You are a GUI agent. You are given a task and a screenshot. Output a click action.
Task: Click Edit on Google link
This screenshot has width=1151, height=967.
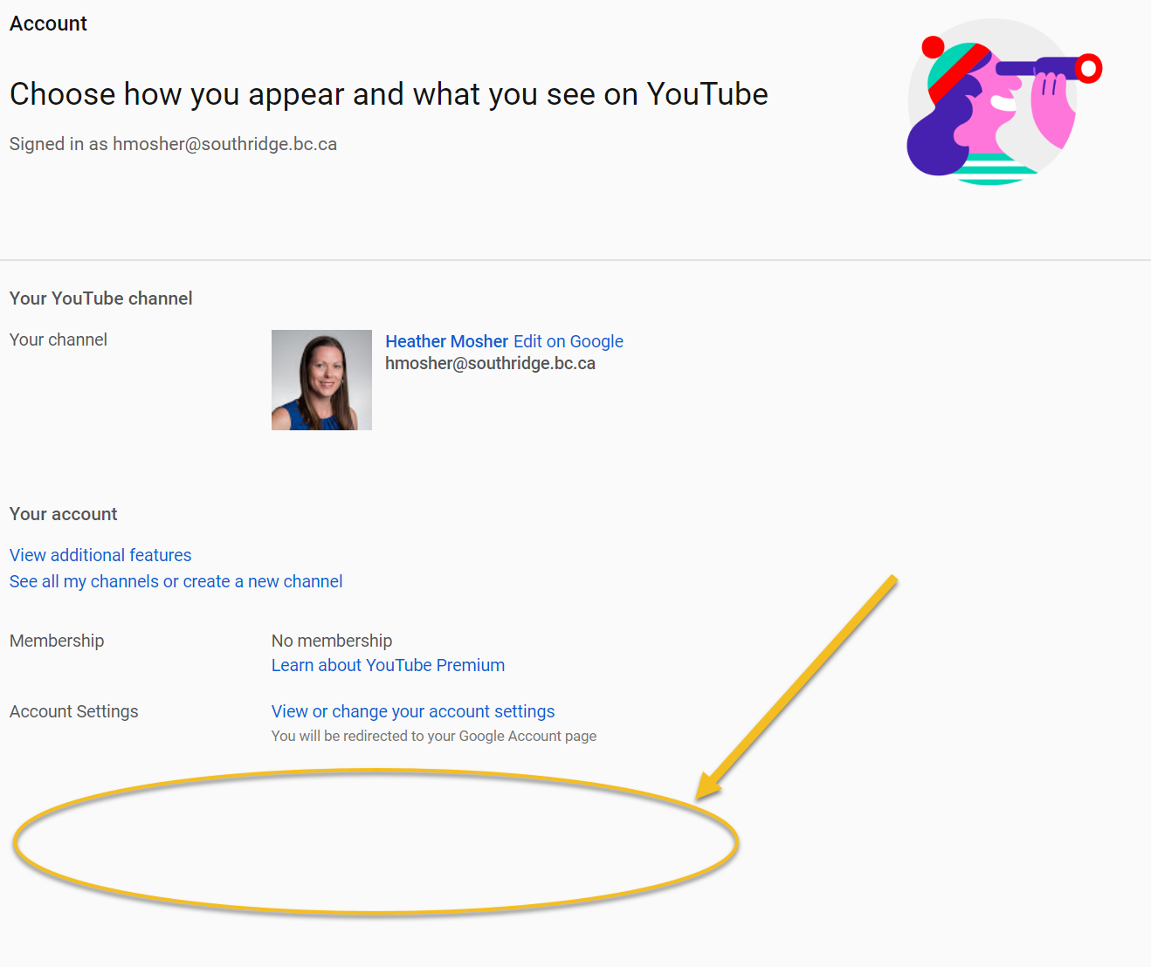tap(569, 341)
